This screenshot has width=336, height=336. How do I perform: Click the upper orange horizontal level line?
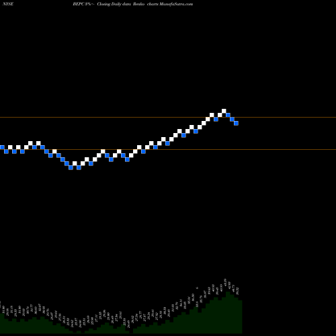click(168, 118)
